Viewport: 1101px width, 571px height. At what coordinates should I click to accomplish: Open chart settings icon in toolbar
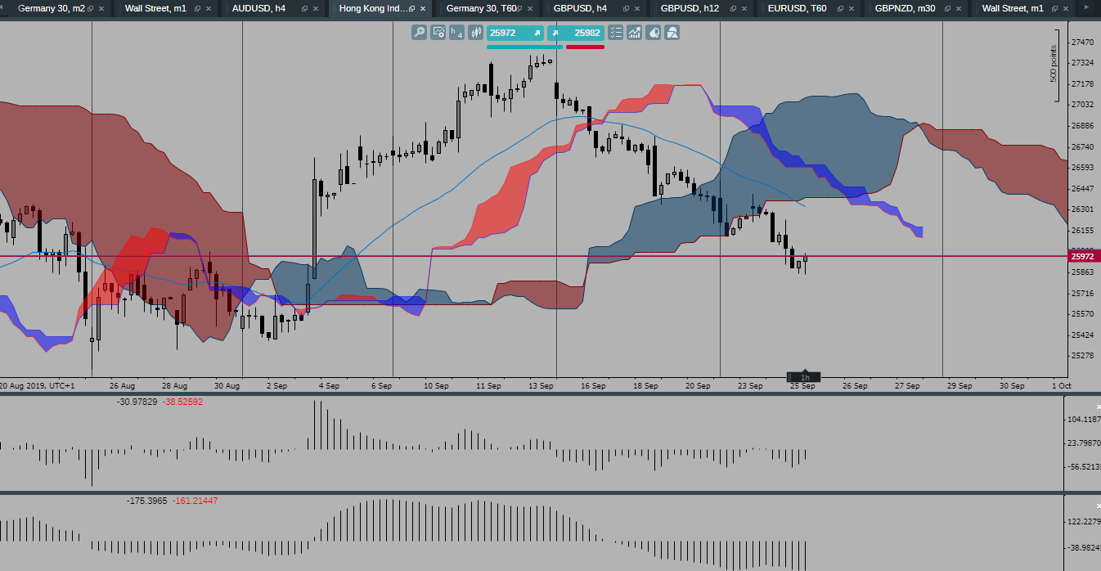pos(438,33)
